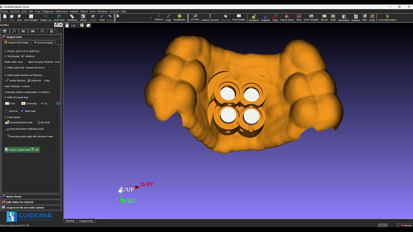Adjust the Guide Thickness 3.00mm stepper
The height and width of the screenshot is (232, 413).
31,86
